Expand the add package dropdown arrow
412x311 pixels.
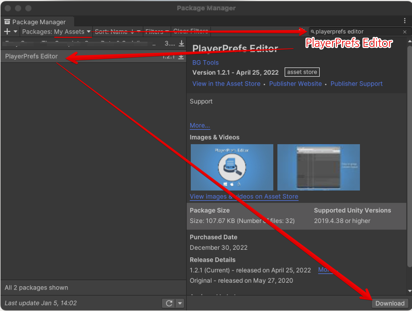pos(15,32)
